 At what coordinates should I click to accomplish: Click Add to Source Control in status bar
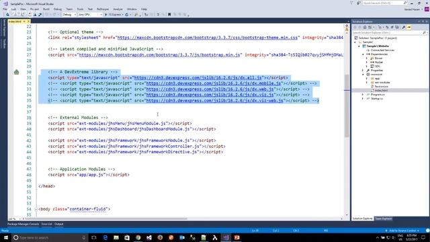(x=402, y=231)
